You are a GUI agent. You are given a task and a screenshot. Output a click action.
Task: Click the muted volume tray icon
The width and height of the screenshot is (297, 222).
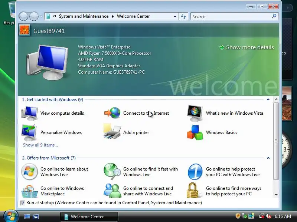pyautogui.click(x=268, y=216)
